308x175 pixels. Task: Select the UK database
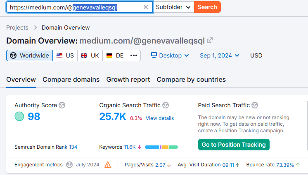pos(90,55)
